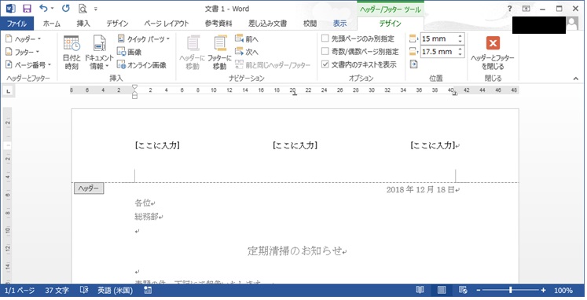Open クイック パーツ dropdown

pyautogui.click(x=143, y=39)
